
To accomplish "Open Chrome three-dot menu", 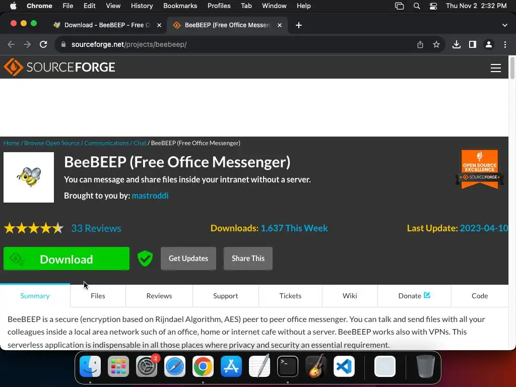I will [x=505, y=44].
